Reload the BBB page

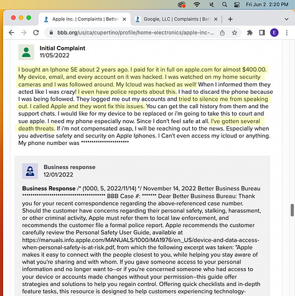point(36,32)
